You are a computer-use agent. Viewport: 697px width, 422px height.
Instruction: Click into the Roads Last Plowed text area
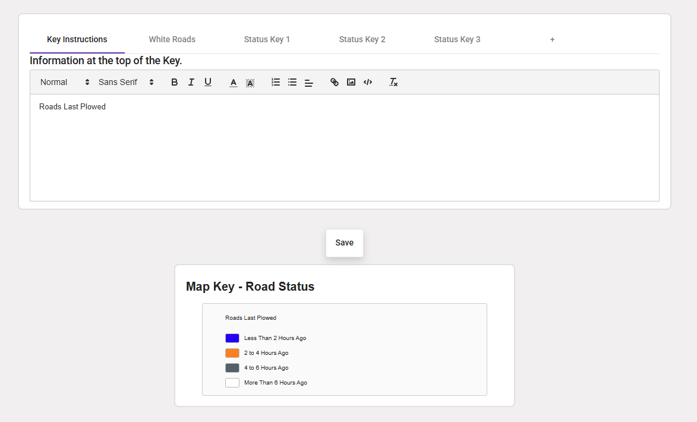tap(345, 149)
